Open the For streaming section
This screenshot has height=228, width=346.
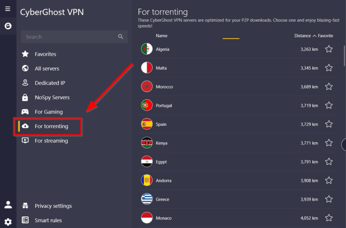click(x=51, y=140)
